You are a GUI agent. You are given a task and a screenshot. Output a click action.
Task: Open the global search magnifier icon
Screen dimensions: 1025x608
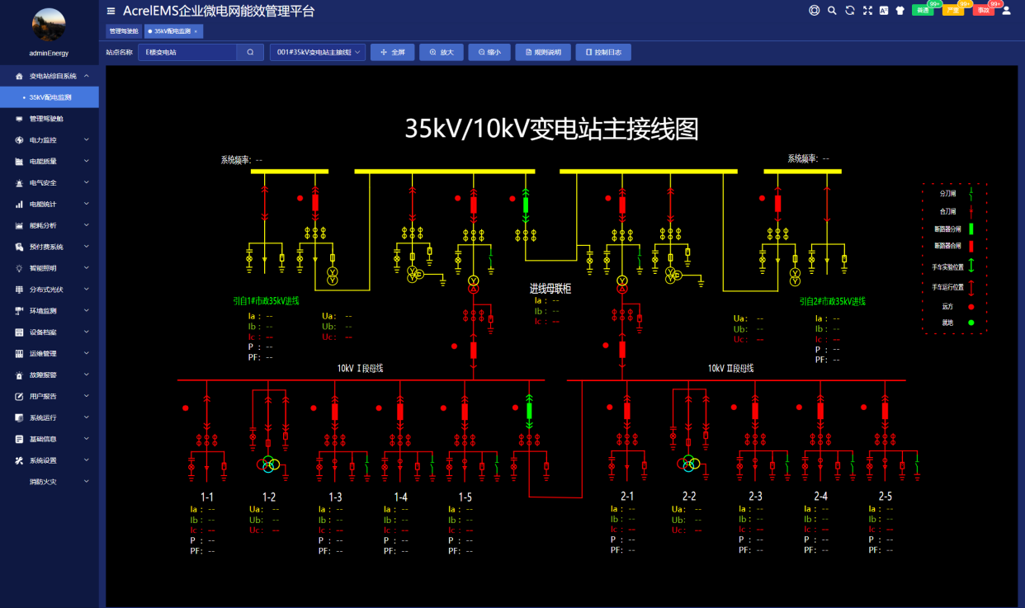click(832, 11)
